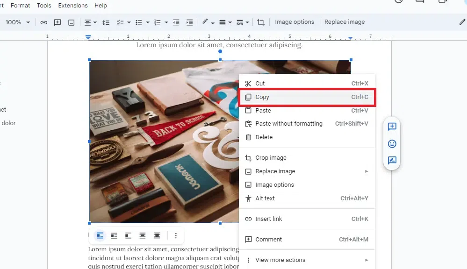Click the right indent marker on ruler
Screen dimensions: 467x269
(x=351, y=38)
